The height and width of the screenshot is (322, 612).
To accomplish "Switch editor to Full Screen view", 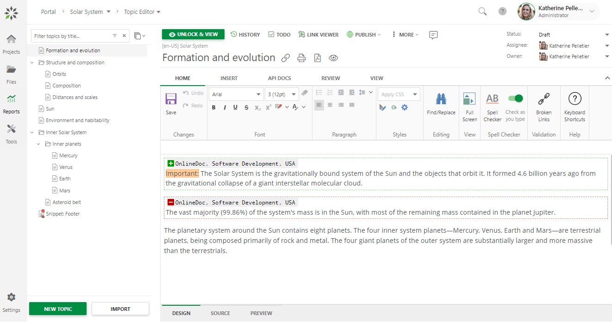I will [469, 99].
